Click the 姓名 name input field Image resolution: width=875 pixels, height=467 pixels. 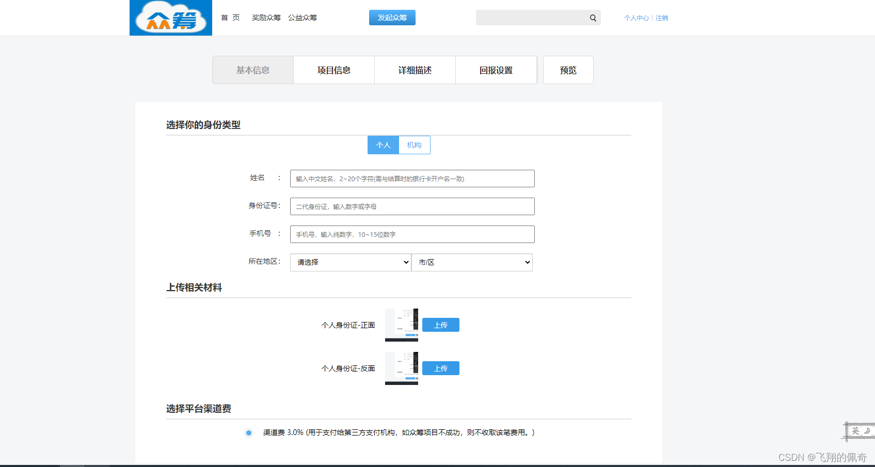click(412, 179)
